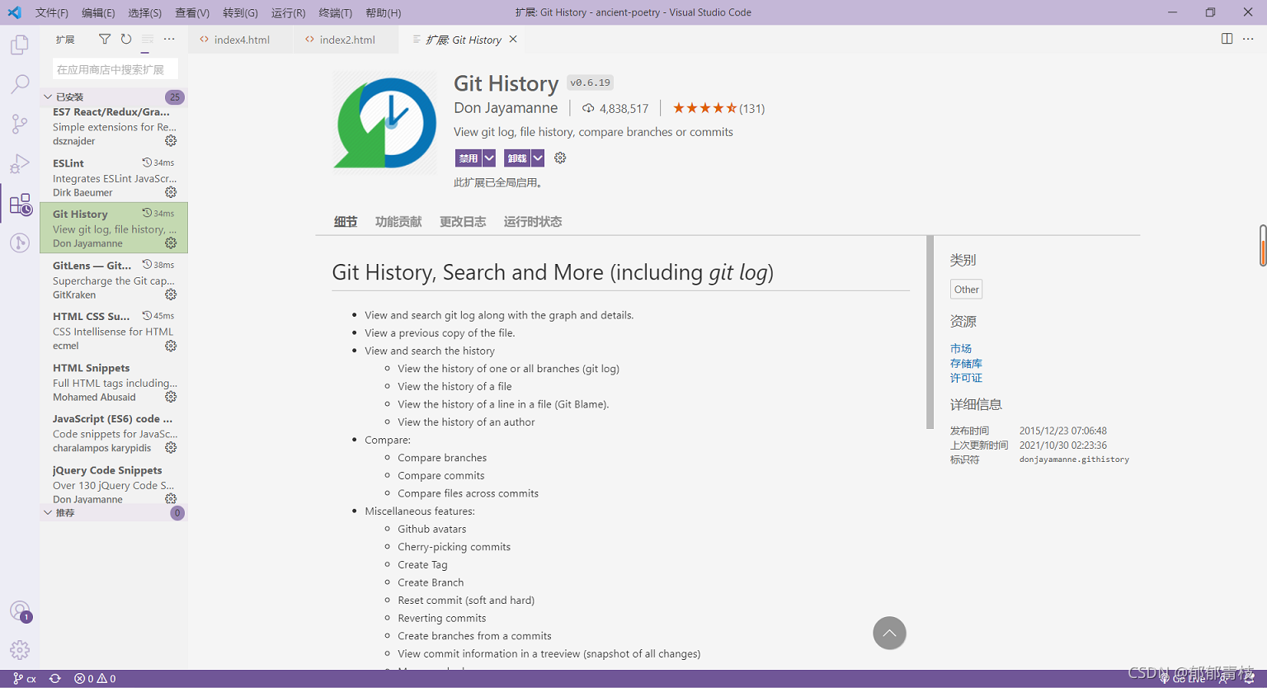The width and height of the screenshot is (1267, 688).
Task: Open manage gear for Git History list entry
Action: tap(171, 243)
